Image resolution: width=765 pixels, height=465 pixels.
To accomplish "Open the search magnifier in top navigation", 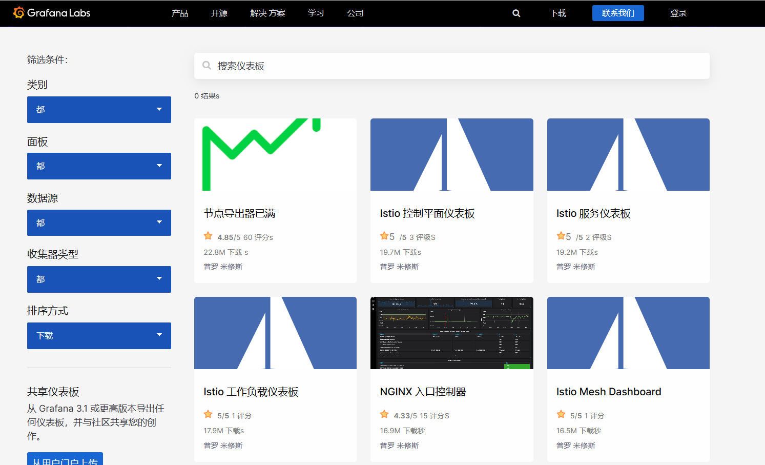I will click(x=516, y=13).
